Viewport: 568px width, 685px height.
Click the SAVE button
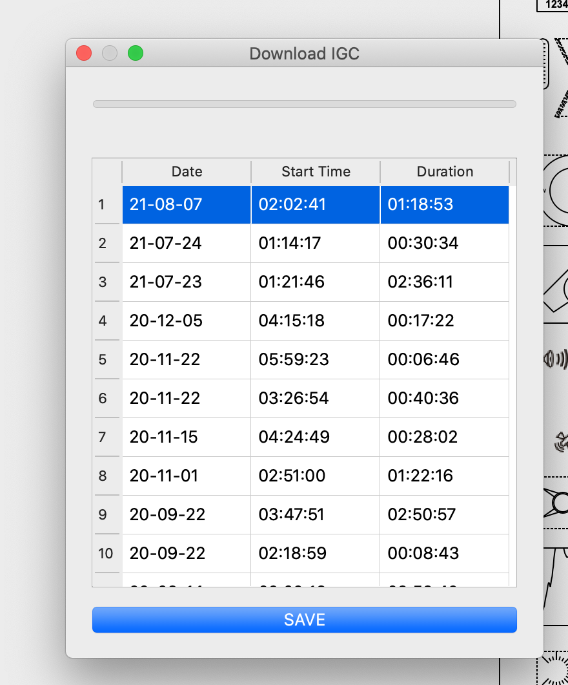(304, 620)
